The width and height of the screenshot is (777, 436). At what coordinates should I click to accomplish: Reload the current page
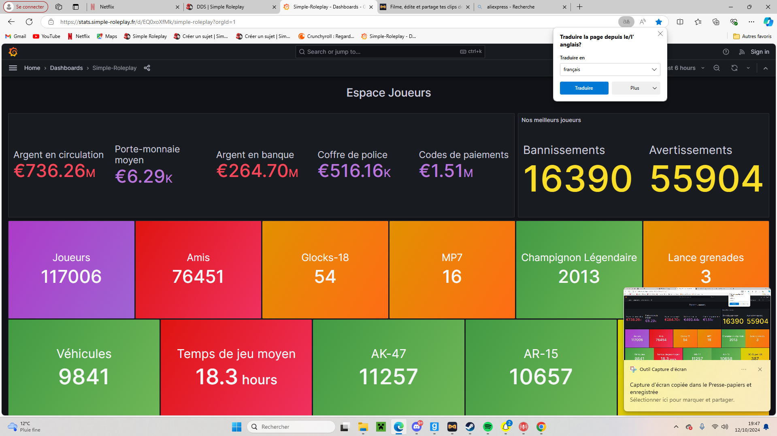coord(29,22)
